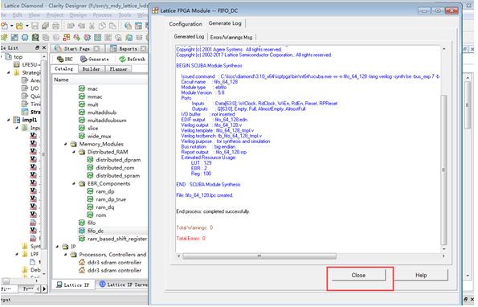Select ram_based_shift_register module
Viewport: 478px width, 307px height.
(x=117, y=239)
